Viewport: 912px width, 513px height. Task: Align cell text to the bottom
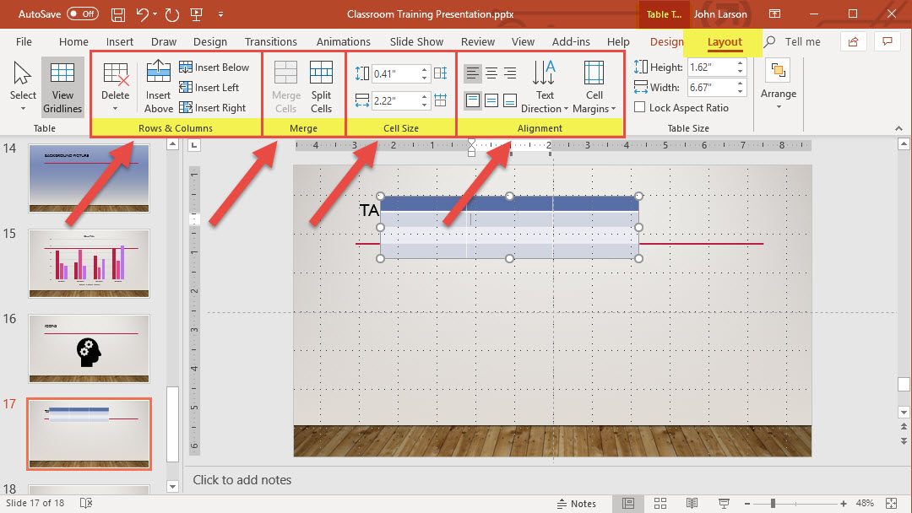click(510, 100)
